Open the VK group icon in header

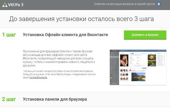point(159,4)
